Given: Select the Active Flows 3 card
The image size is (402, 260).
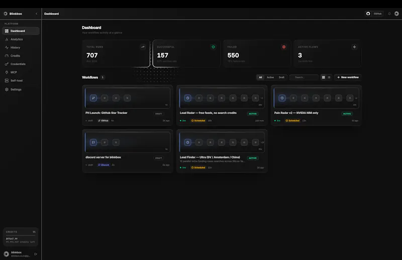Looking at the screenshot, I should [x=328, y=54].
